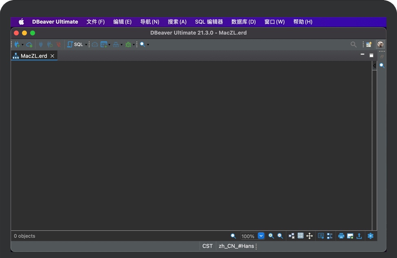Click the new database connection plug icon

point(17,44)
